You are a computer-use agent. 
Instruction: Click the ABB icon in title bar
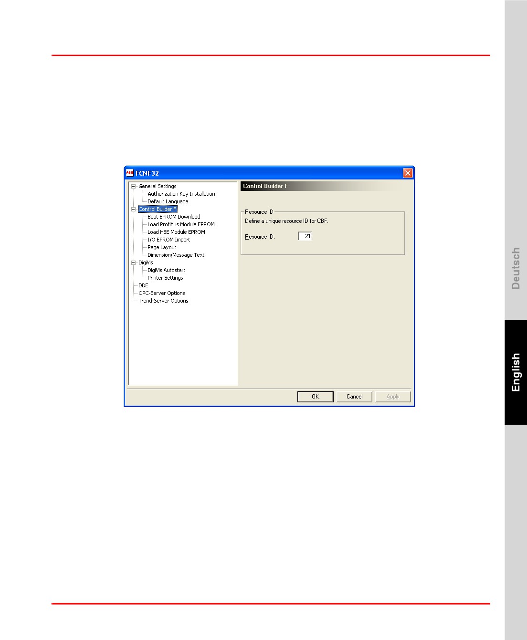click(x=130, y=173)
